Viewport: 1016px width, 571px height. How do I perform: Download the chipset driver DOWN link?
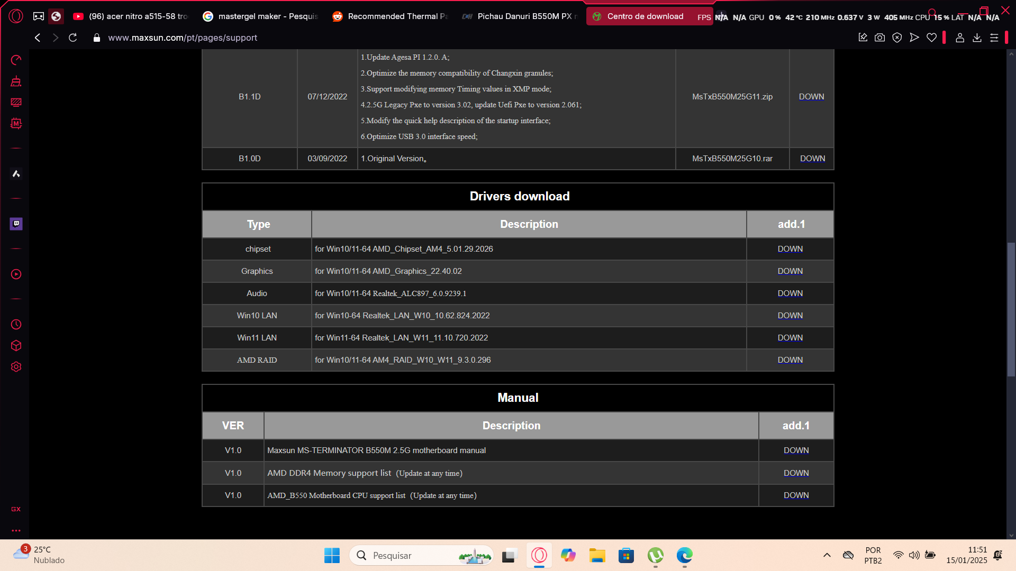pos(790,249)
